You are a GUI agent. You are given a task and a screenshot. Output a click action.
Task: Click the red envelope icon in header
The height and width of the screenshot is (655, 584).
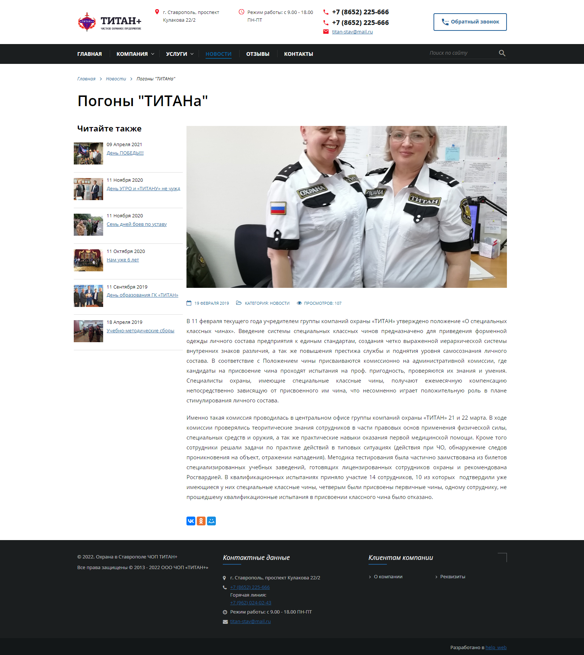(x=326, y=32)
